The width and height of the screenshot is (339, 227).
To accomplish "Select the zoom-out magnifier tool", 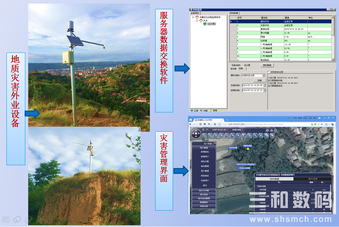I will click(x=221, y=135).
